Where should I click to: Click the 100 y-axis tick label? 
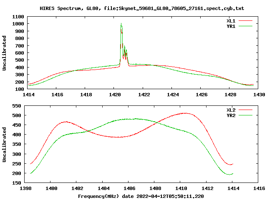point(20,89)
